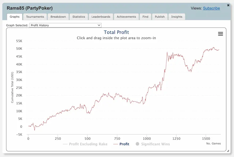Viewport: 234px width, 157px height.
Task: Click the profit line peak near 50K
Action: click(x=213, y=48)
